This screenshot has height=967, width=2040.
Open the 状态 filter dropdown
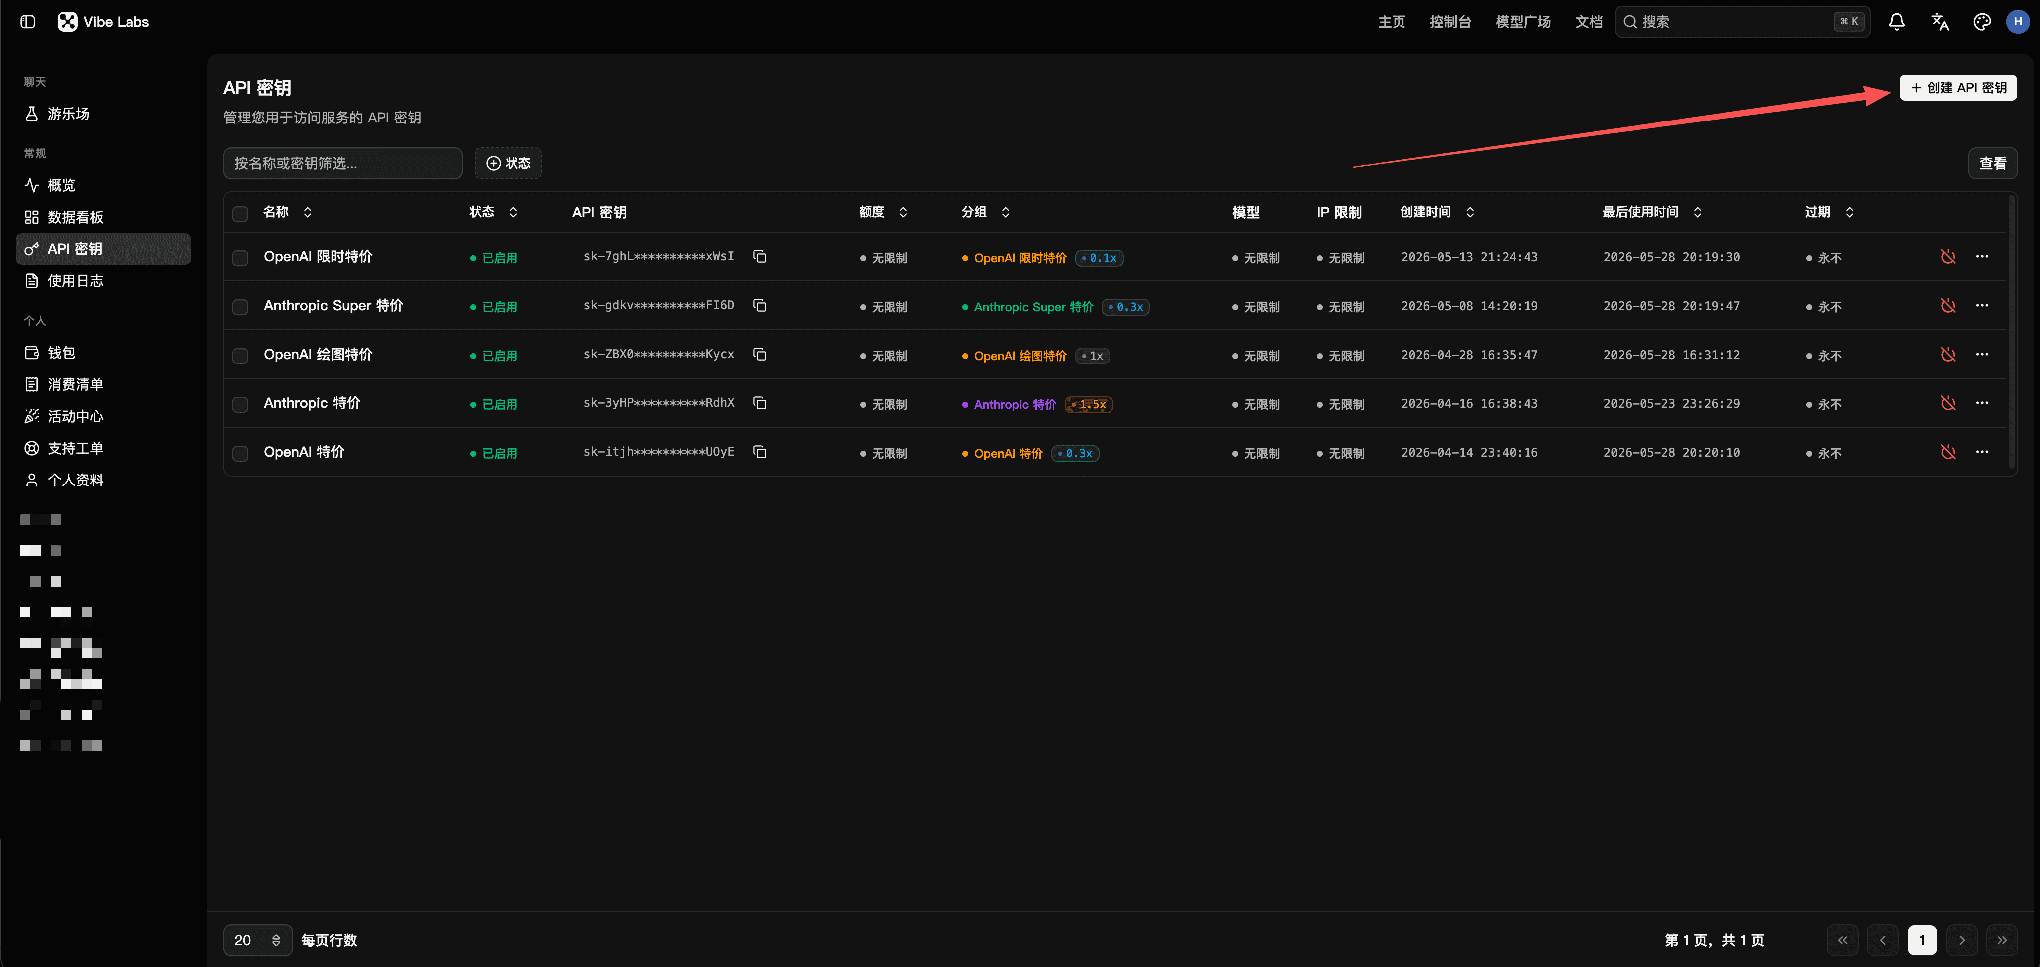[x=508, y=163]
